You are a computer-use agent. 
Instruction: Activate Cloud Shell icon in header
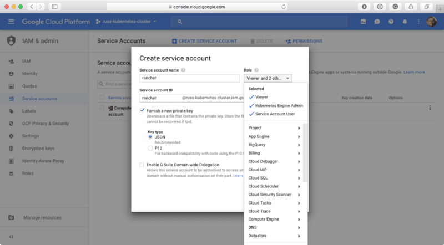point(363,22)
